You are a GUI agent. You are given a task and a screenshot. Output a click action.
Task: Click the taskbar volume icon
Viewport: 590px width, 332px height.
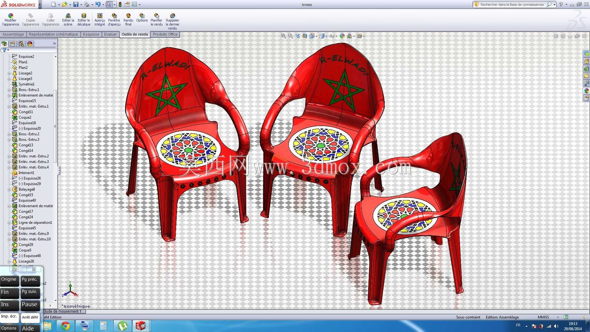point(556,326)
